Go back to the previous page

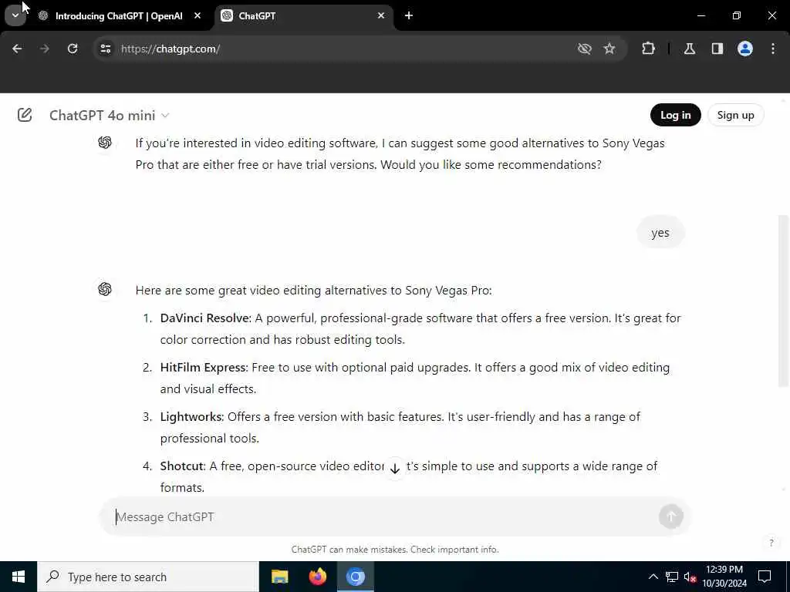point(17,49)
